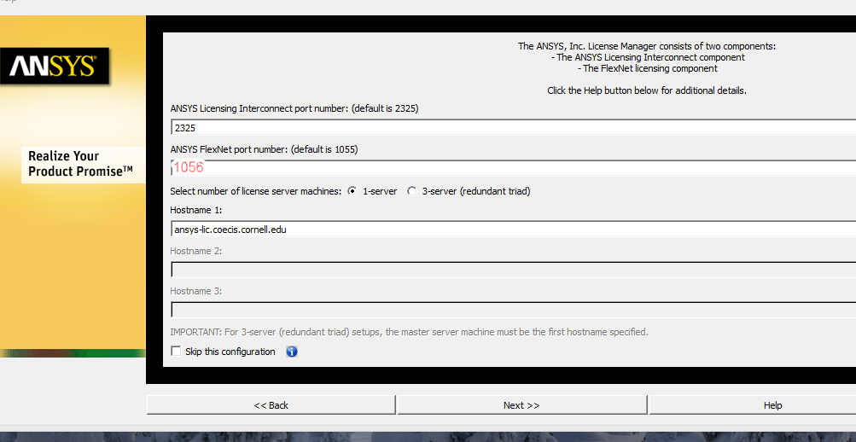Click the Licensing Interconnect port field showing 2325
The height and width of the screenshot is (442, 856).
[513, 128]
